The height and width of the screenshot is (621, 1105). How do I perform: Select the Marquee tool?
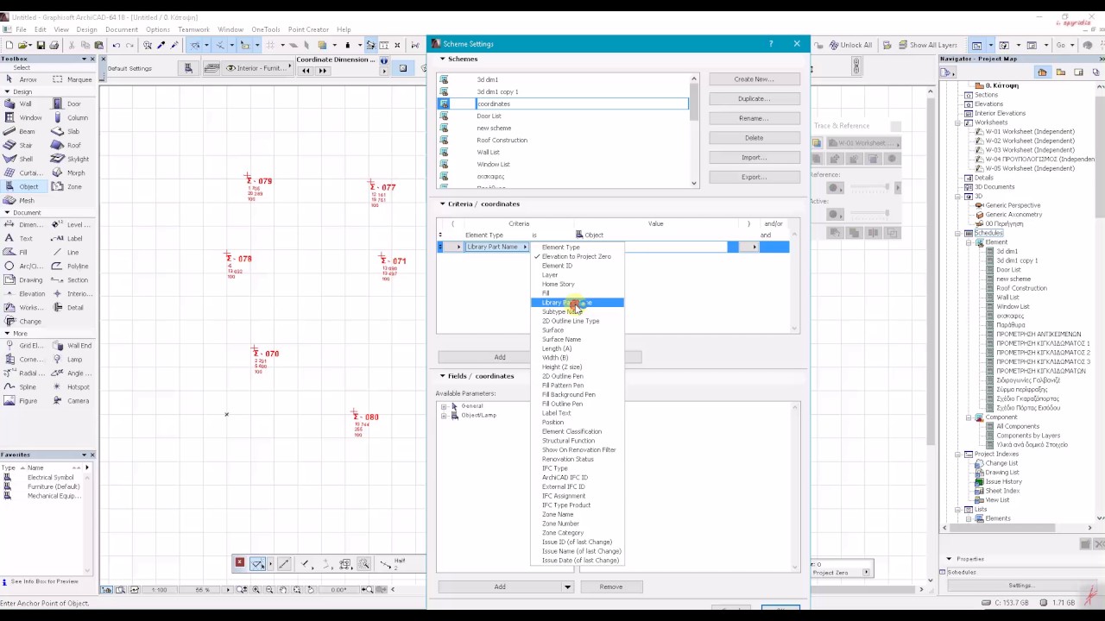73,79
